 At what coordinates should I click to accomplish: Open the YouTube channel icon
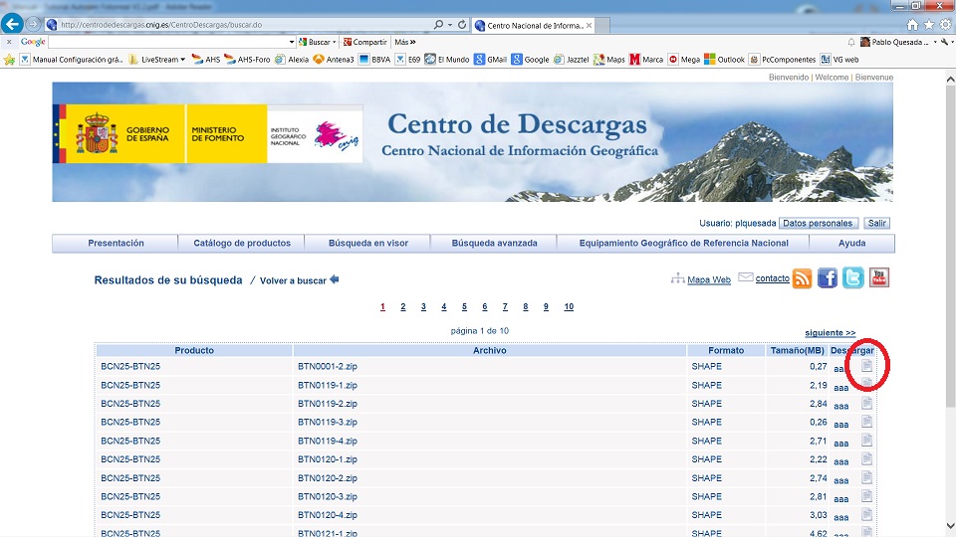[x=878, y=278]
